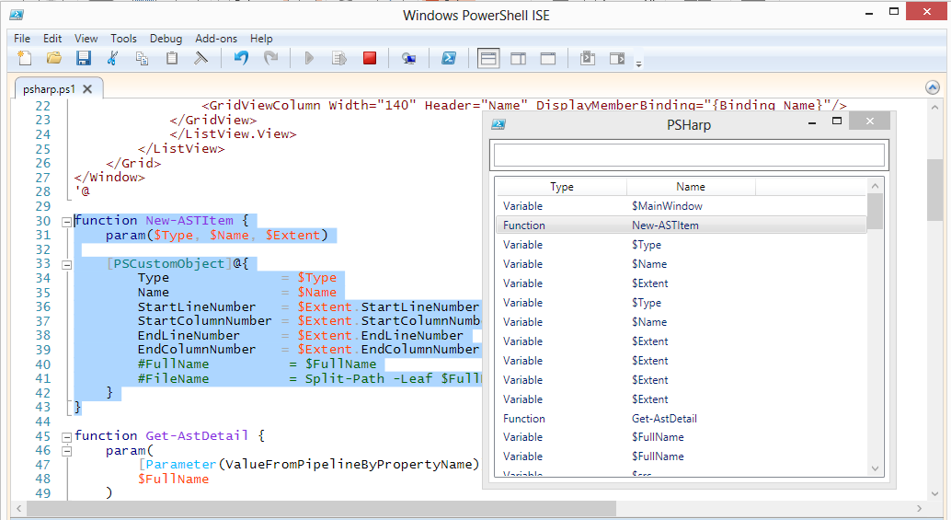Start PowerShell.exe from the blue icon
Screen dimensions: 951x520
[449, 58]
